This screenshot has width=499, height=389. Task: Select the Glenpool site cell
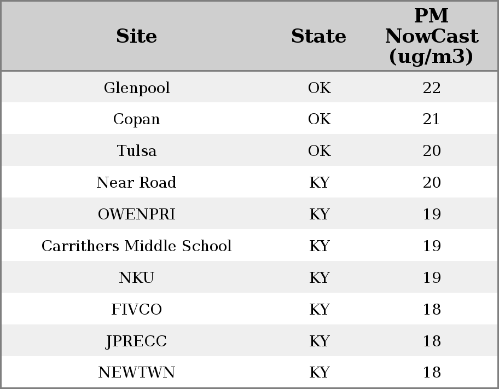(136, 88)
